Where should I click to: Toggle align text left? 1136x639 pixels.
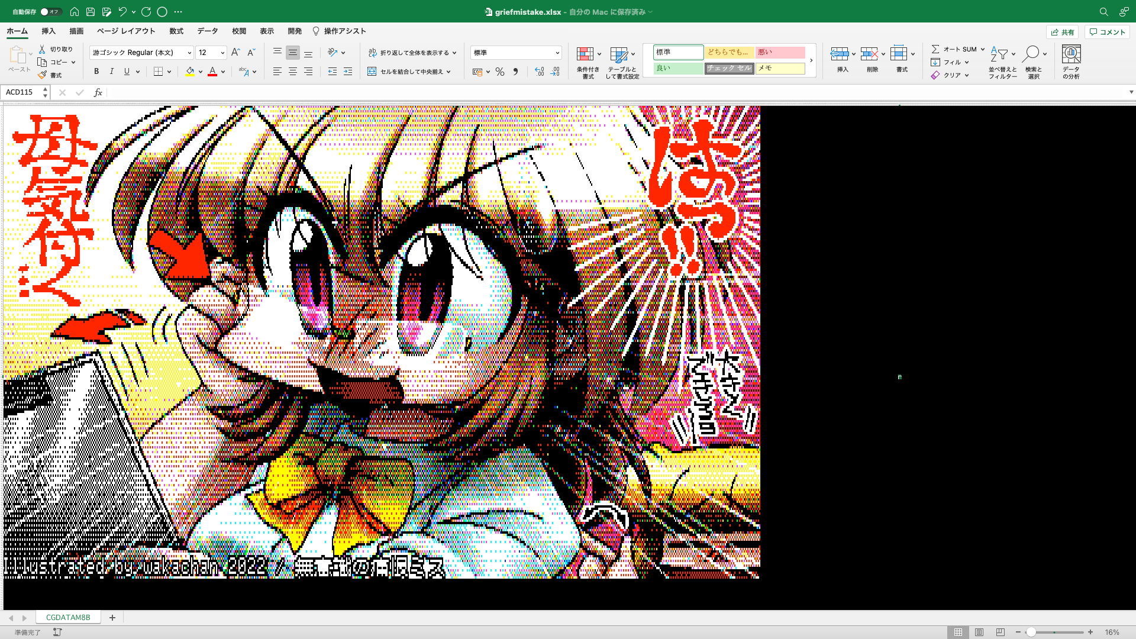click(277, 72)
